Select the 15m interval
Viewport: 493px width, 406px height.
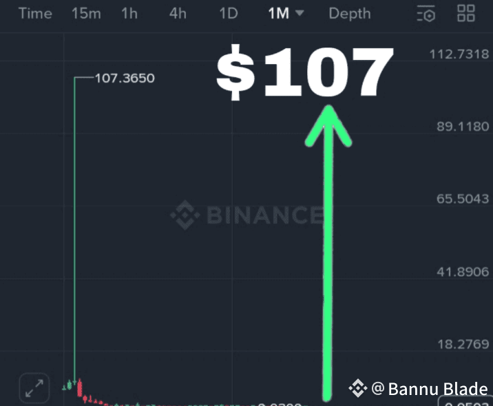click(86, 13)
